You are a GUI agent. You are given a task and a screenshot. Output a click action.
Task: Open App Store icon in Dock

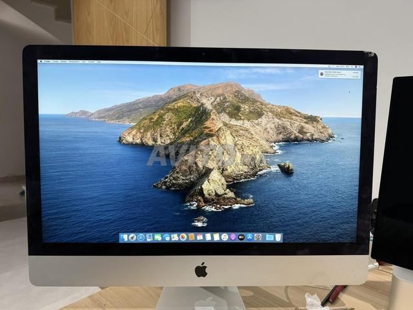250,237
